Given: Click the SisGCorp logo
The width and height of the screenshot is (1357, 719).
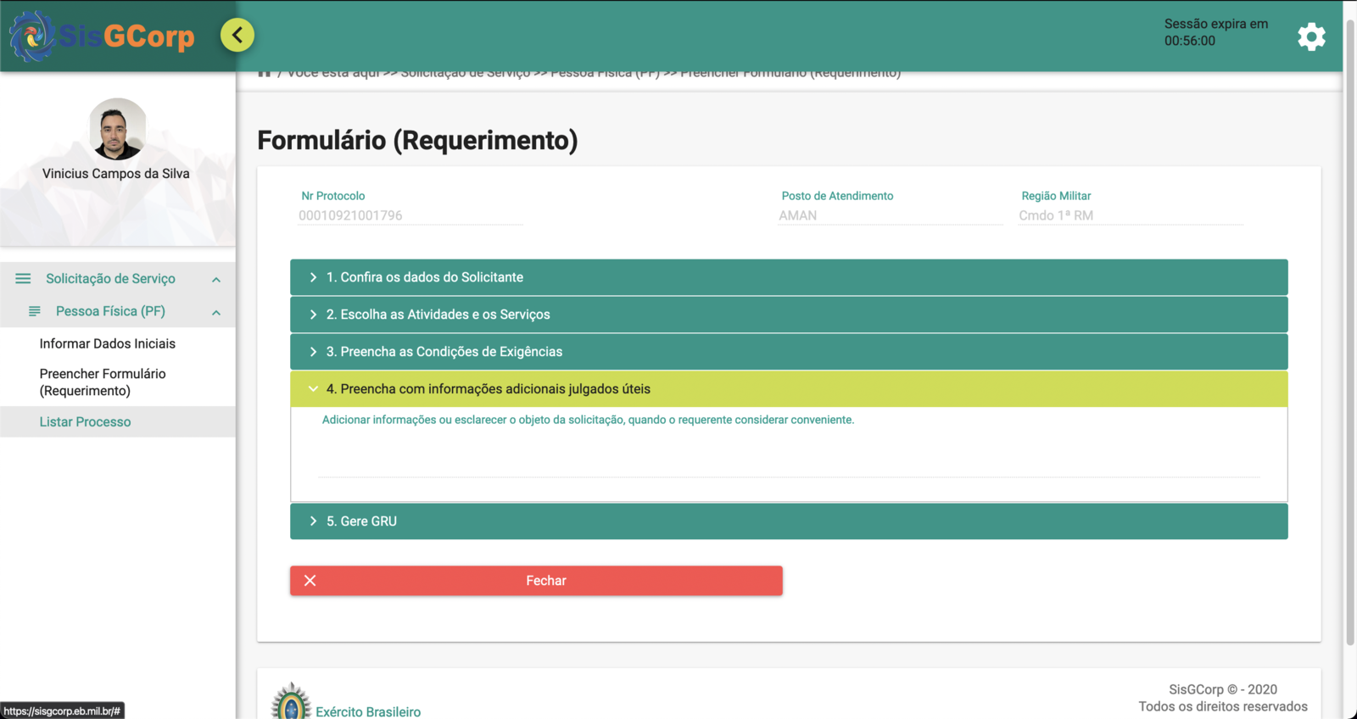Looking at the screenshot, I should [x=102, y=36].
